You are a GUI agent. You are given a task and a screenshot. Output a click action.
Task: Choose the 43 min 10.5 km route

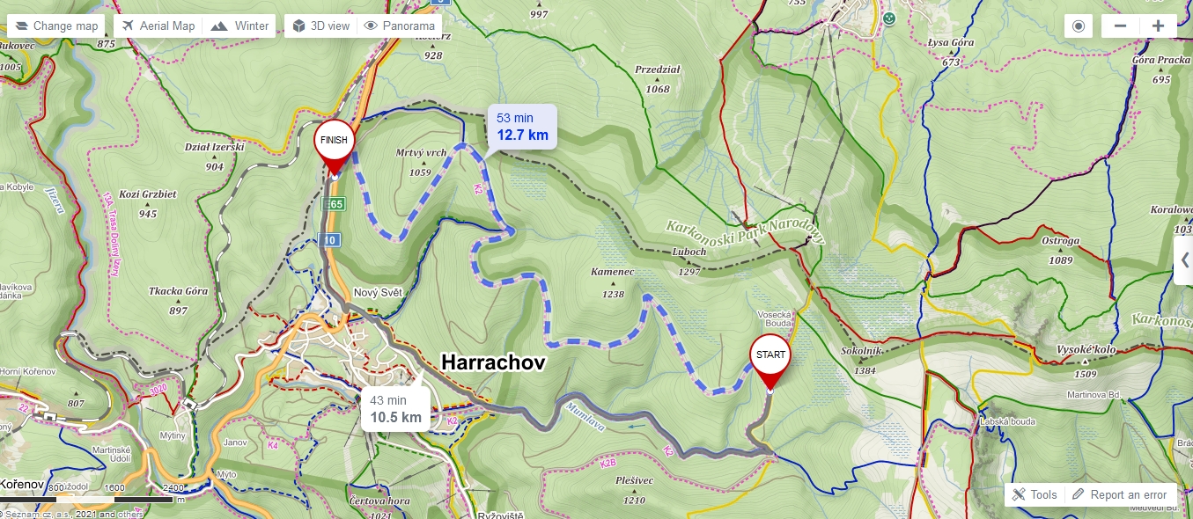[395, 409]
